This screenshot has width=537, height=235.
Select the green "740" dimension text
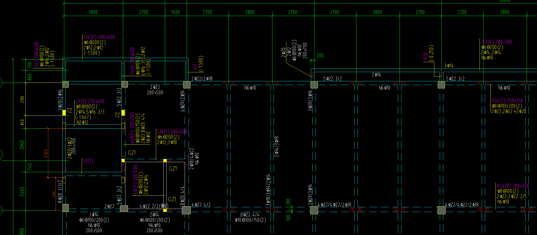tap(29, 167)
